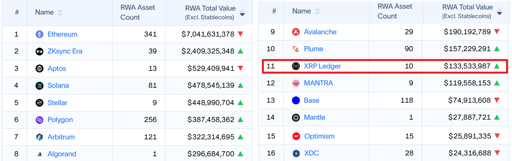Open the Arbitrum network link
This screenshot has height=161, width=512.
[61, 137]
